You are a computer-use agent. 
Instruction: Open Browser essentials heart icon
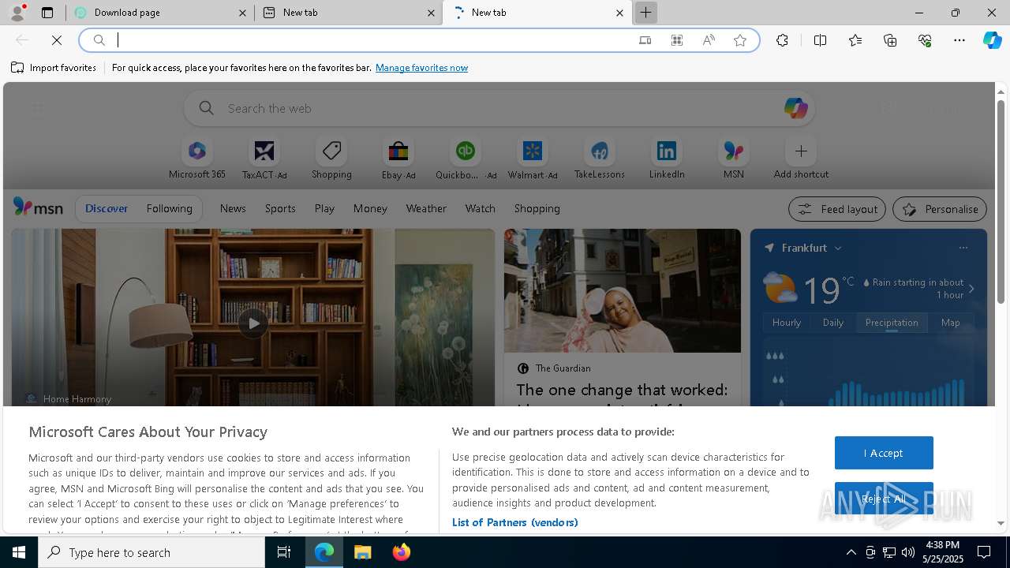click(925, 40)
